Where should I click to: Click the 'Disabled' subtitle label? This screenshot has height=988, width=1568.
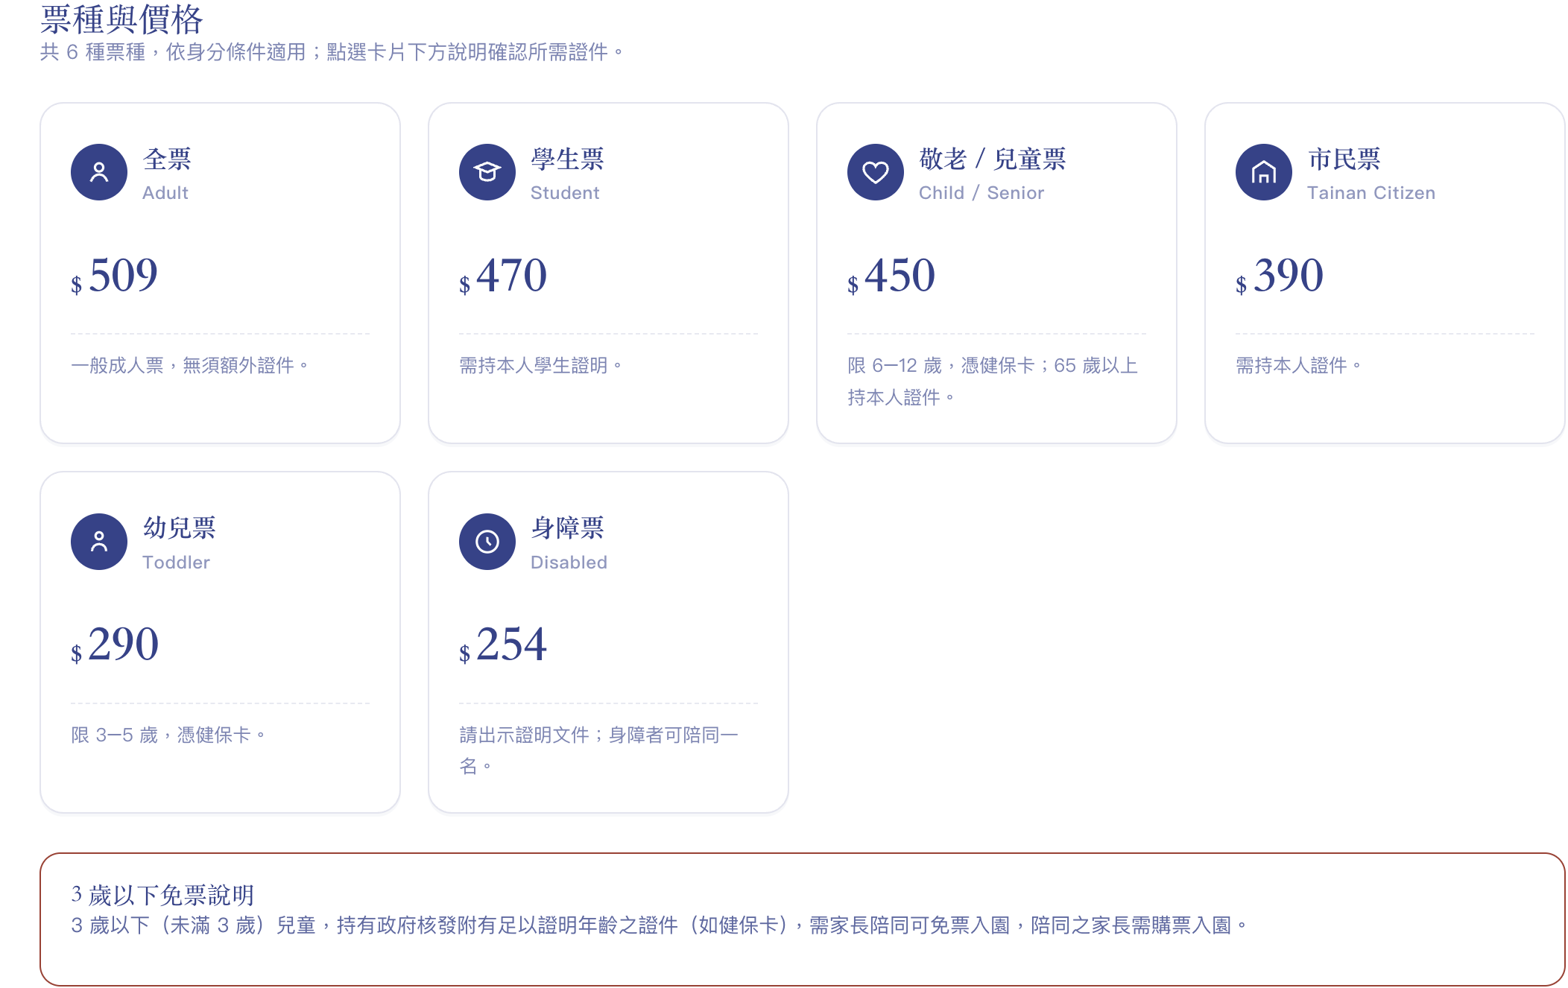point(569,563)
